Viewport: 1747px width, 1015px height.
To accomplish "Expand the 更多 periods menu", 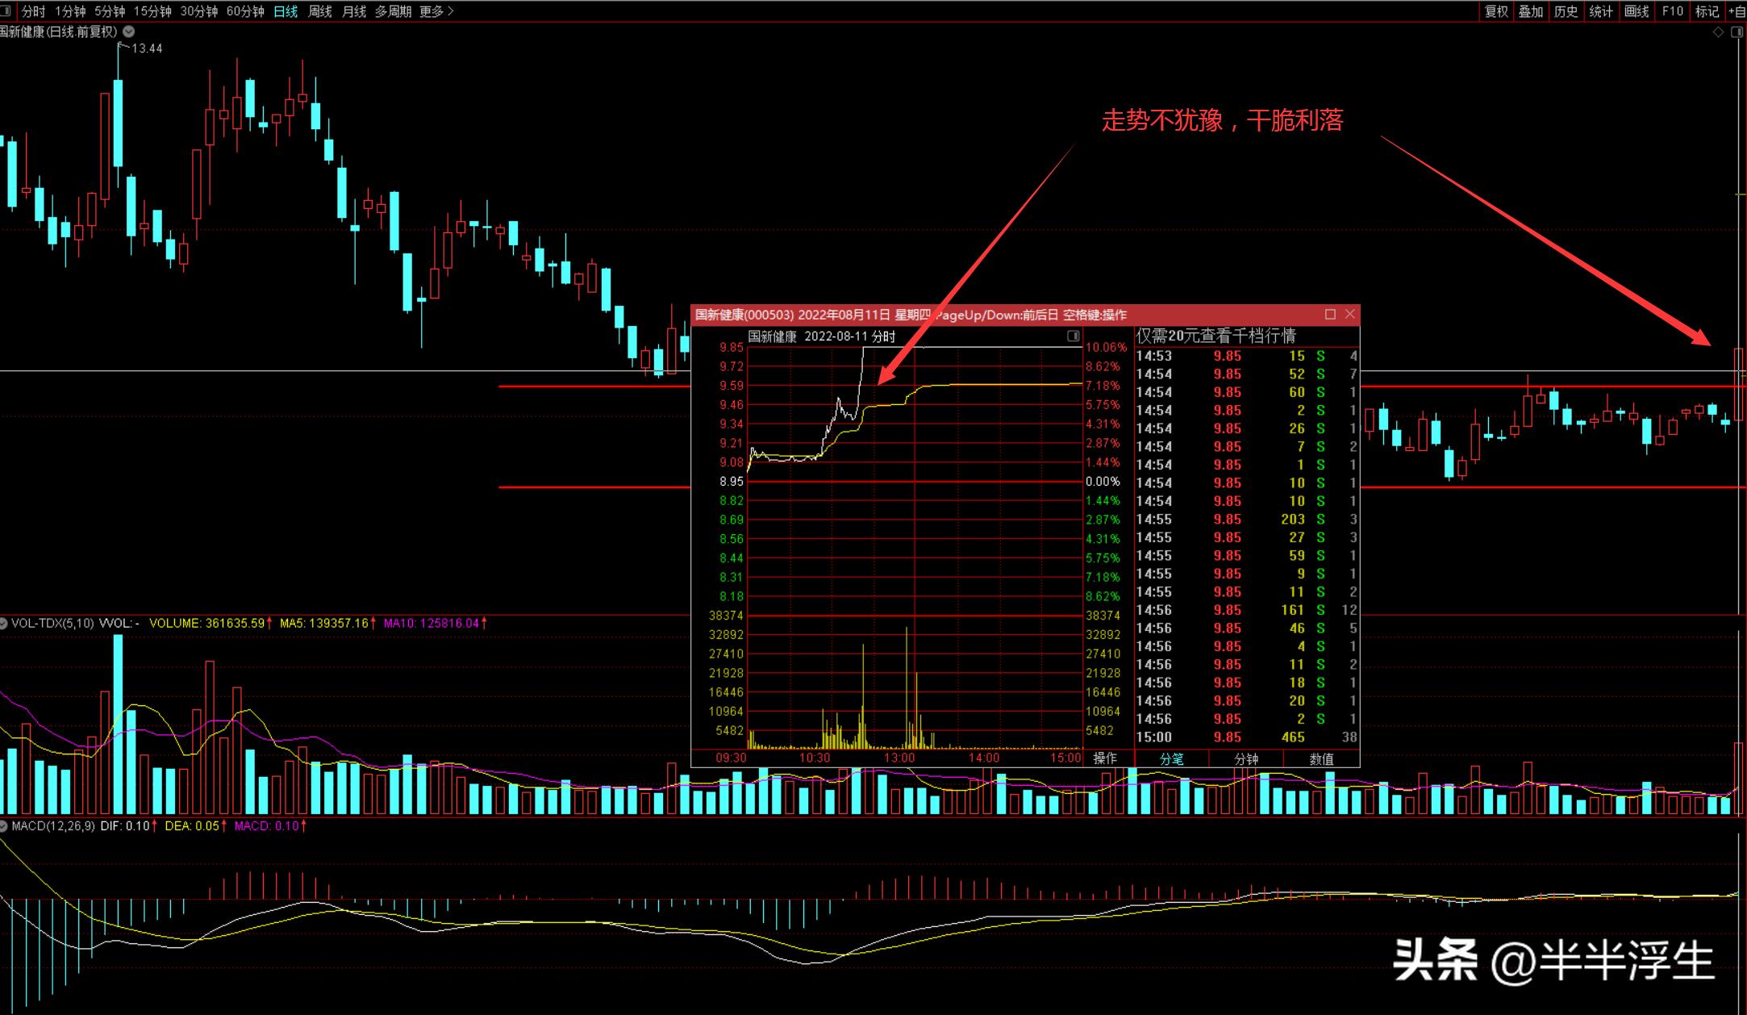I will [x=436, y=11].
